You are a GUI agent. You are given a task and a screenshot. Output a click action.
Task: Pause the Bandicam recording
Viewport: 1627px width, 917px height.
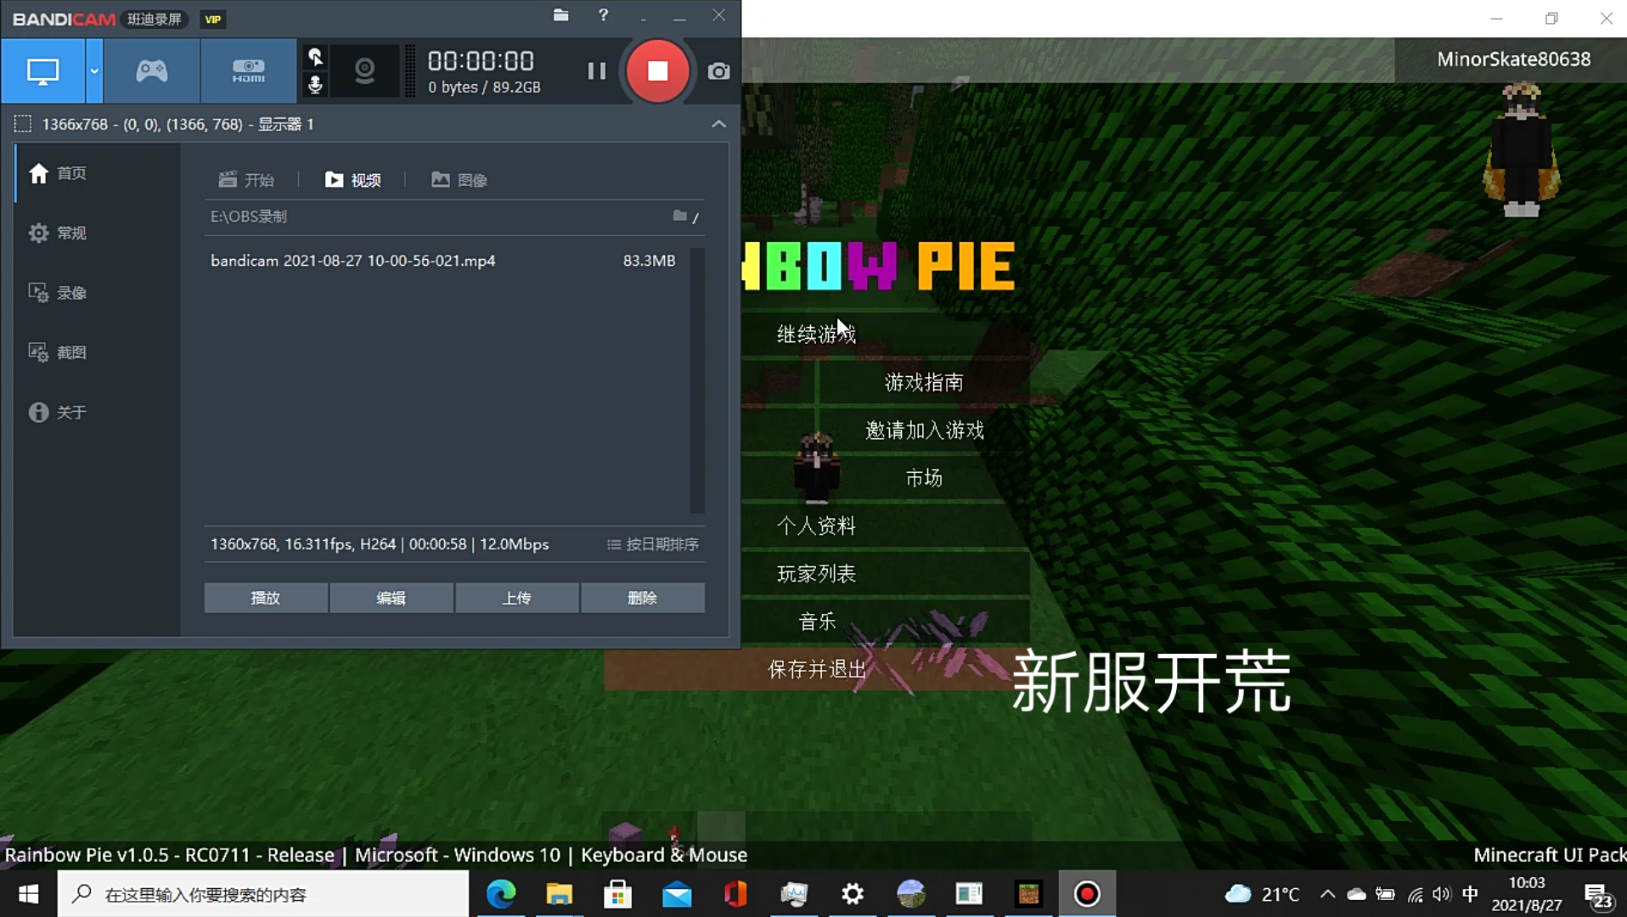[x=596, y=71]
